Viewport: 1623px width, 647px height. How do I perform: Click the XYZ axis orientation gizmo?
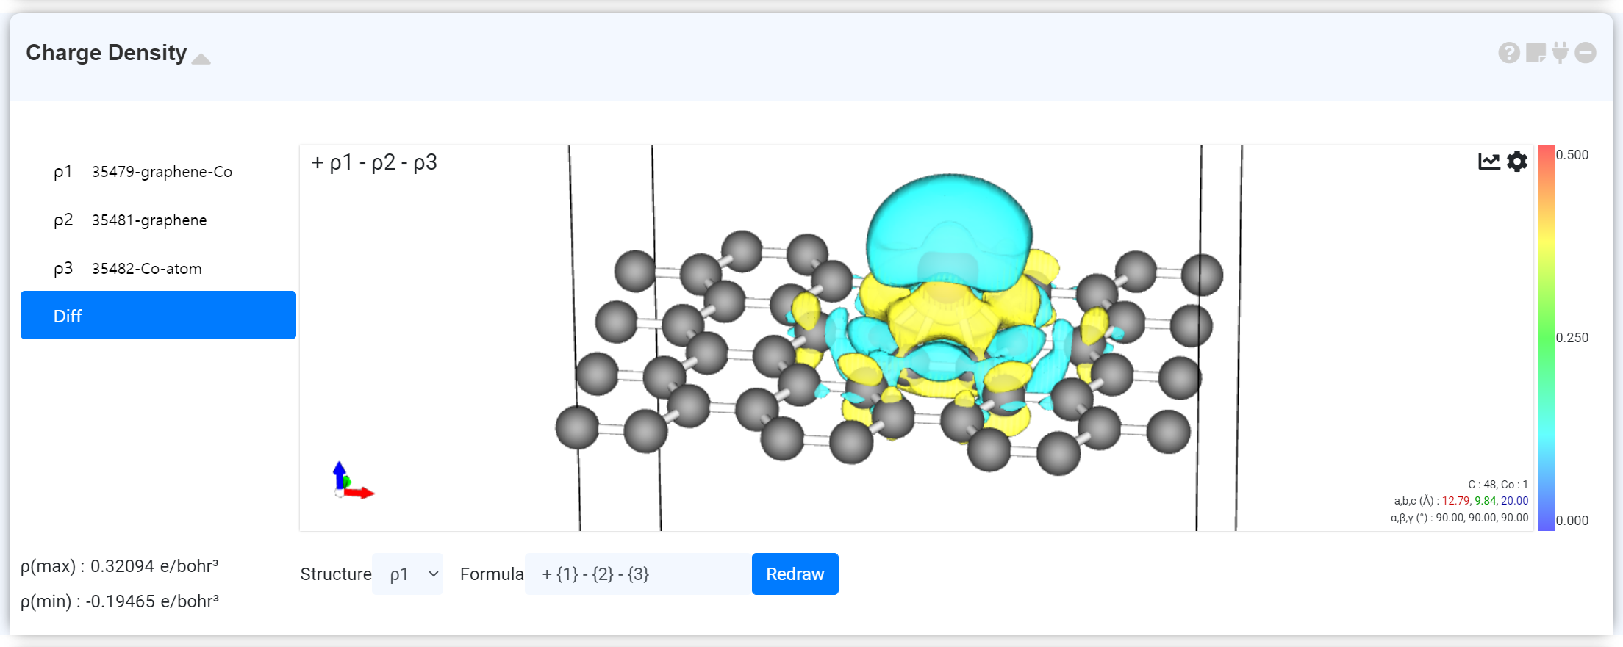coord(348,482)
